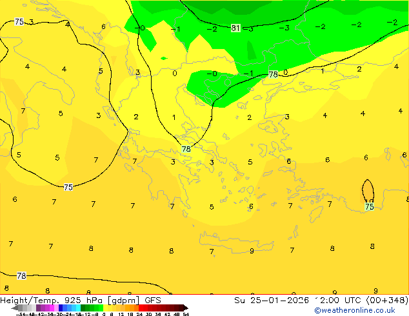This screenshot has width=409, height=316.
Task: Click the chart title 'Height/Temp. 925 hPa [gdpm] GFS'
Action: 81,300
